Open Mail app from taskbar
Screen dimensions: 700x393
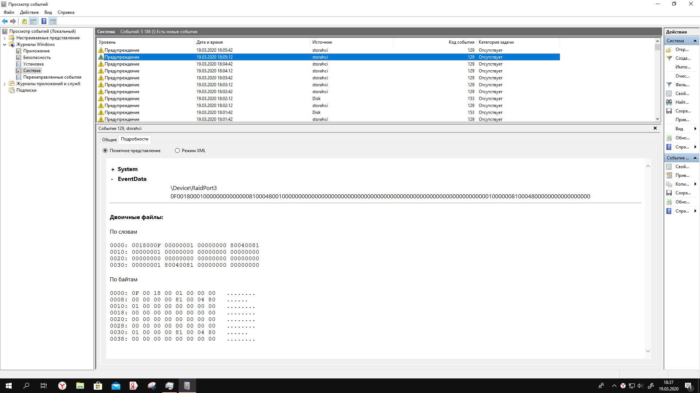(x=116, y=386)
